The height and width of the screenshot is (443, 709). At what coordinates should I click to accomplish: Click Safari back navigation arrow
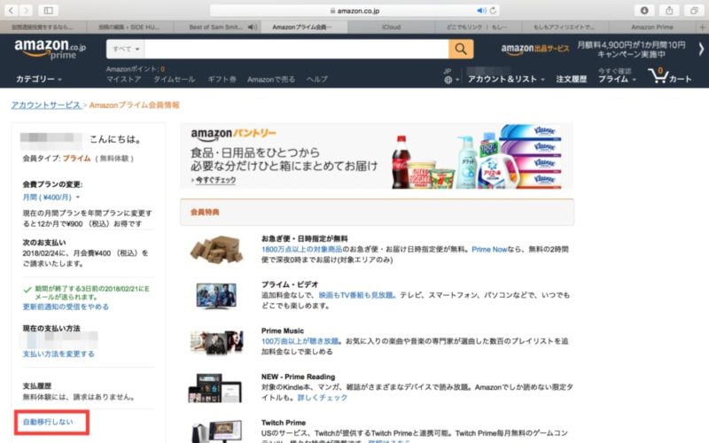(11, 10)
